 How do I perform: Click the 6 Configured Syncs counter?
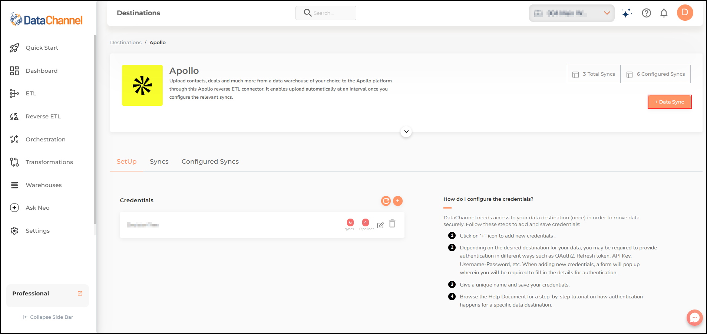click(x=655, y=74)
